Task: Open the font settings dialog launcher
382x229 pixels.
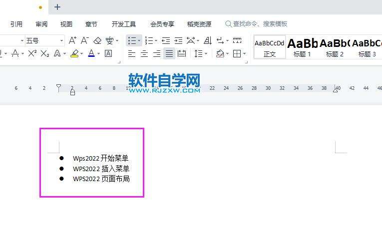Action: pos(119,62)
